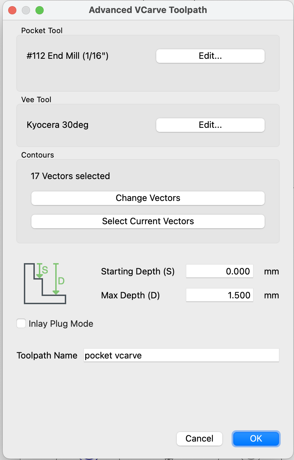Viewport: 294px width, 460px height.
Task: Edit the Kyocera 30deg Vee Tool
Action: pos(210,125)
